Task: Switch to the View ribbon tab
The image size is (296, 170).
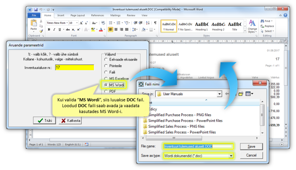Action: pos(144,16)
